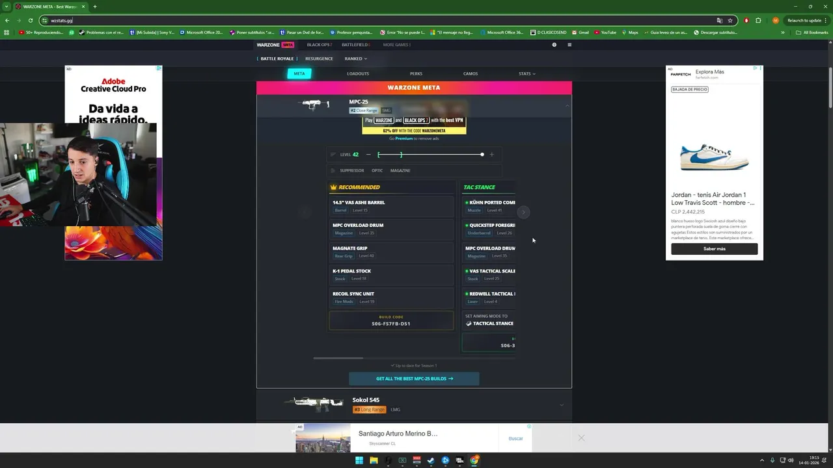
Task: Open File Explorer from taskbar
Action: pos(374,460)
